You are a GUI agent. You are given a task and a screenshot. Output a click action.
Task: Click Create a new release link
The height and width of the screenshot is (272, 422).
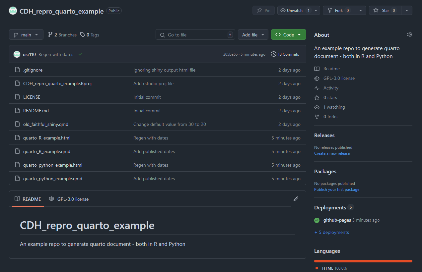click(332, 153)
